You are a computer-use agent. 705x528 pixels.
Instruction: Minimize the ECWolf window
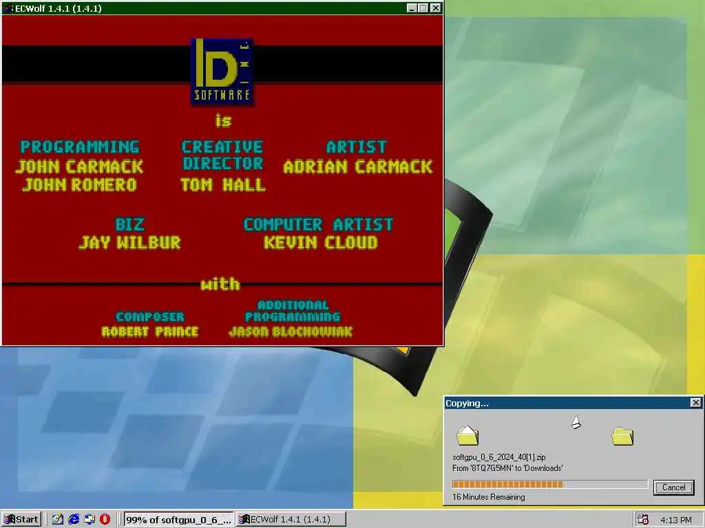click(x=411, y=8)
